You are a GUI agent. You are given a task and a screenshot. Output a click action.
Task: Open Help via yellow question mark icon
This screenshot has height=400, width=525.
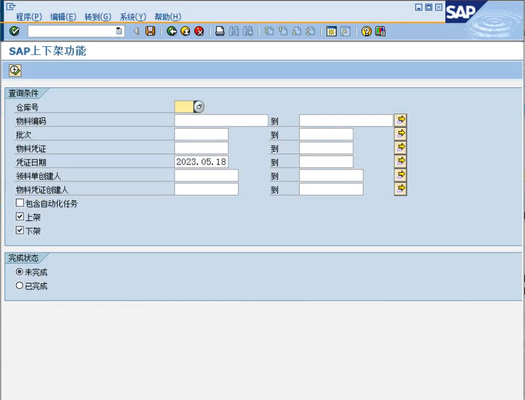point(366,31)
